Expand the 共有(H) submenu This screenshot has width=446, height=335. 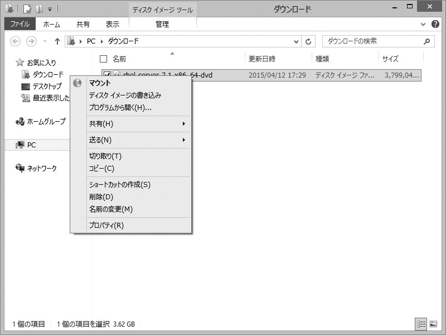138,123
